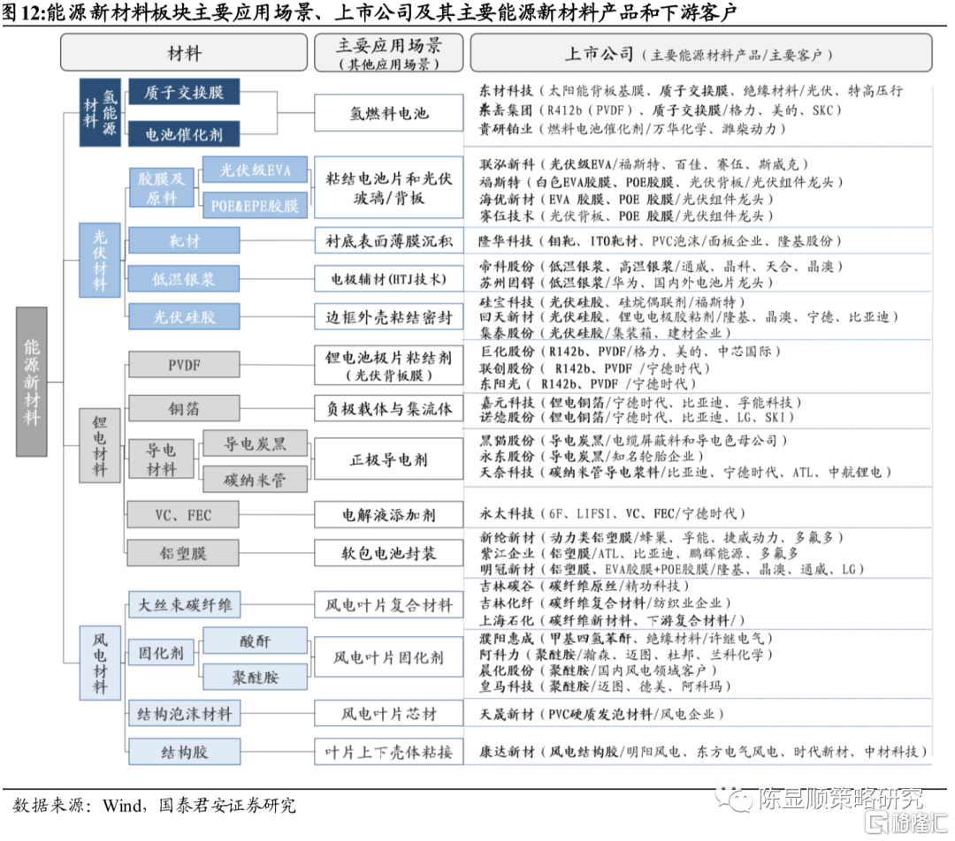
Task: Click the 电极辅材(HTJ技术) application box
Action: tap(388, 278)
